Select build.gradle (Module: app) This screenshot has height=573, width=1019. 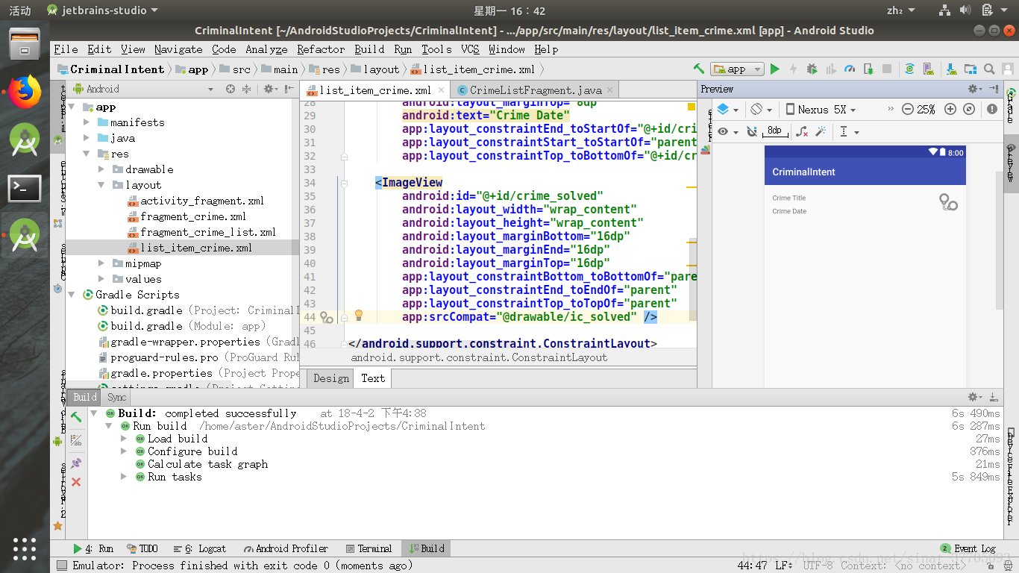tap(182, 326)
